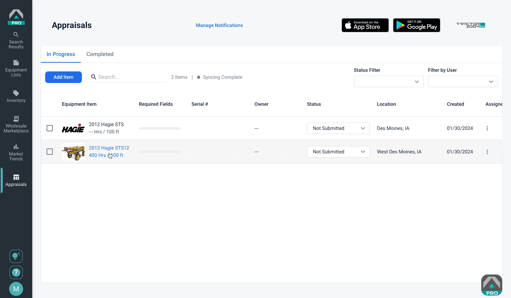
Task: Click the Created column header
Action: click(455, 104)
